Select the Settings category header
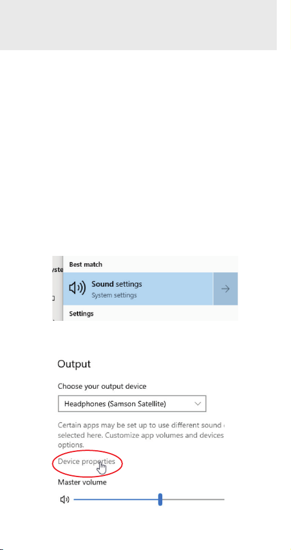The height and width of the screenshot is (550, 291). [81, 313]
